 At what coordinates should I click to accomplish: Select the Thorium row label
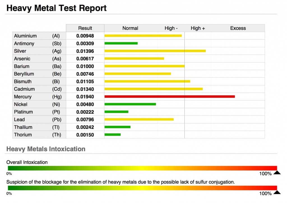point(23,135)
